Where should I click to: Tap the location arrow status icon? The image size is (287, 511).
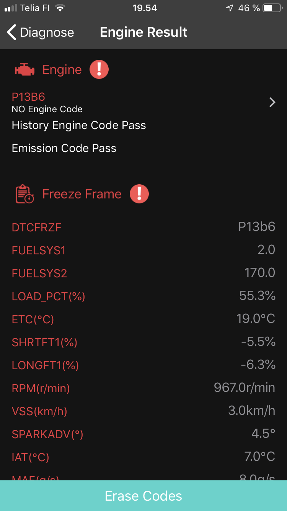tap(230, 8)
